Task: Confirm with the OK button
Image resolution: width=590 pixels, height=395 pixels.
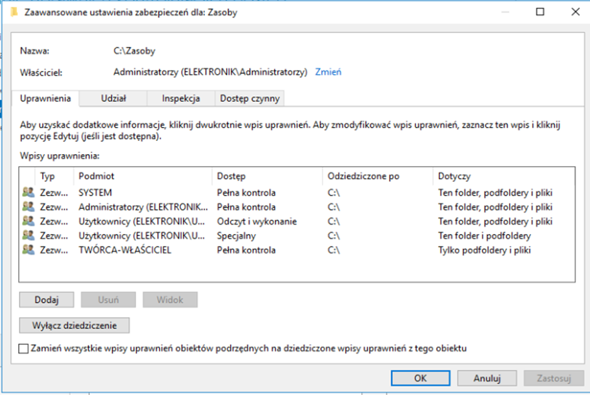Action: pos(420,378)
